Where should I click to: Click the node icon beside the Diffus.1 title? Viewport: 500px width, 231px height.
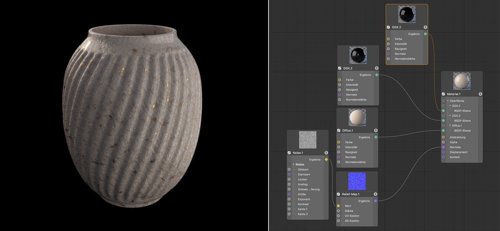339,130
